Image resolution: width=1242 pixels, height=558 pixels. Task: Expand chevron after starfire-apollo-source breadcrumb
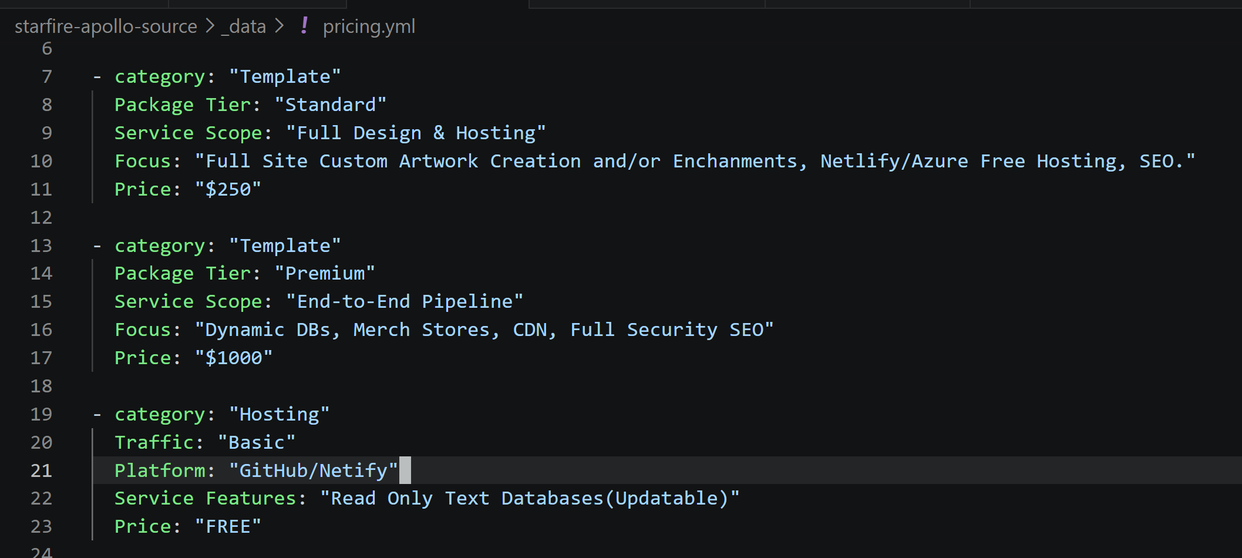coord(210,26)
